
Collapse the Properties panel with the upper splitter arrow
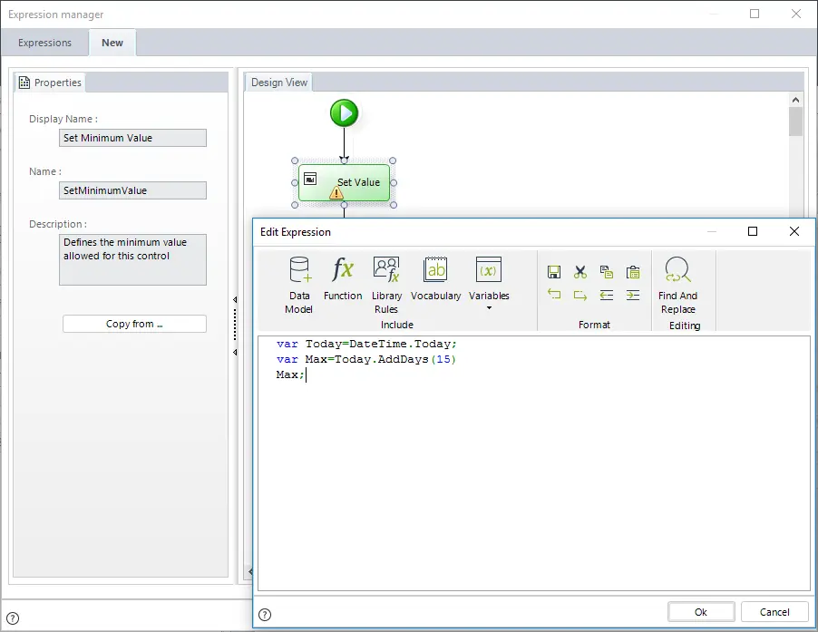click(x=235, y=300)
